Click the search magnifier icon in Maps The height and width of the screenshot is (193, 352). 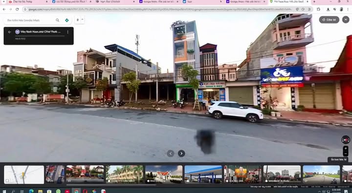58,20
